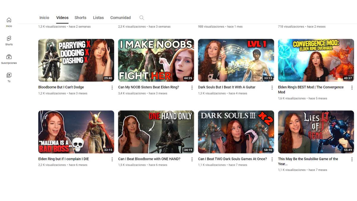Open title Can I Beat Bloodborne with ONE HAND?

149,159
